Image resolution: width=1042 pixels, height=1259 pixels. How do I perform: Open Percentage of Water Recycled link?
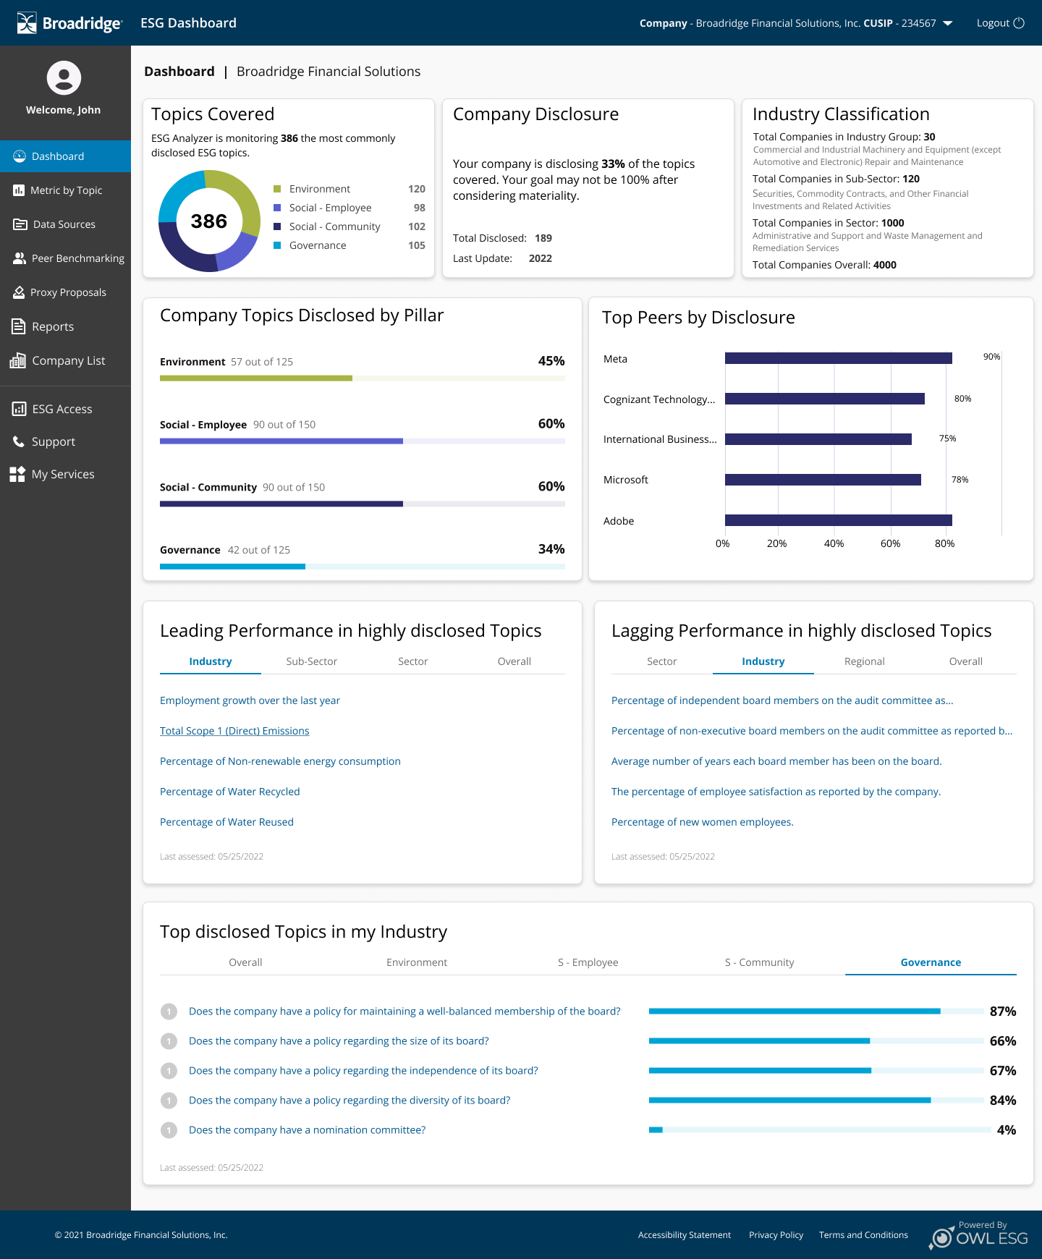(x=230, y=792)
